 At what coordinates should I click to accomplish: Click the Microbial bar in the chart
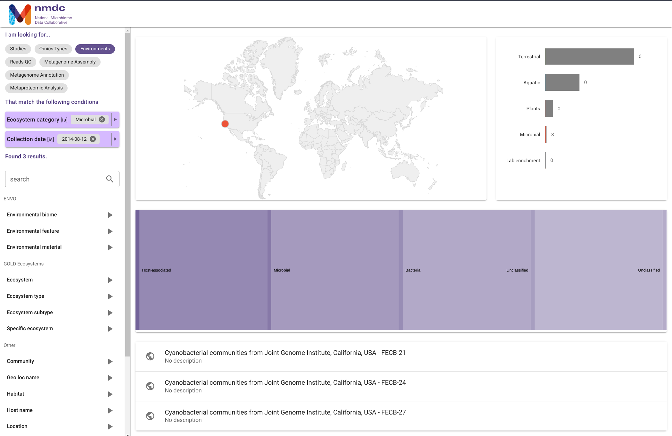546,135
